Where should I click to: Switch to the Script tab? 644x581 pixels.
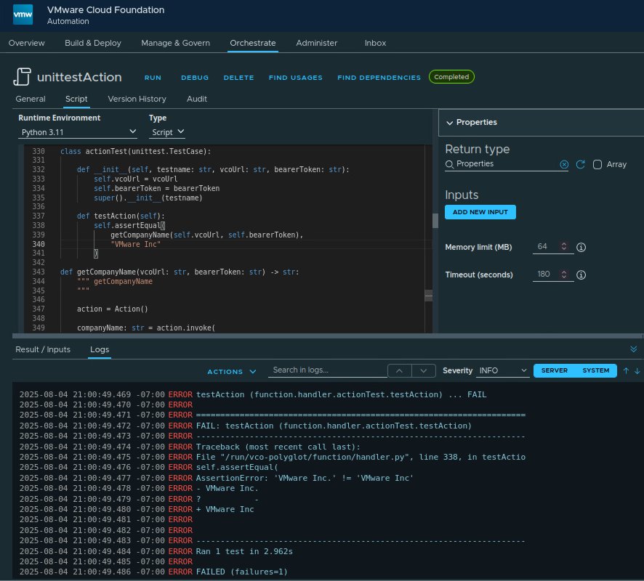tap(76, 99)
